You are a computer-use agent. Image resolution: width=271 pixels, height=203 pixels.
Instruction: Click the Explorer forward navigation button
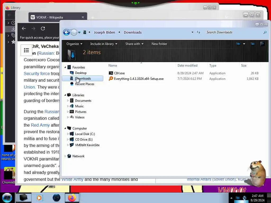[74, 32]
